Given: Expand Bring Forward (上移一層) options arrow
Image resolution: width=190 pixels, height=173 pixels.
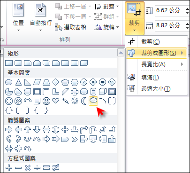Looking at the screenshot, I should tap(90, 7).
